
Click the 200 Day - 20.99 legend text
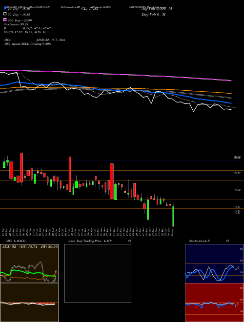click(x=20, y=20)
